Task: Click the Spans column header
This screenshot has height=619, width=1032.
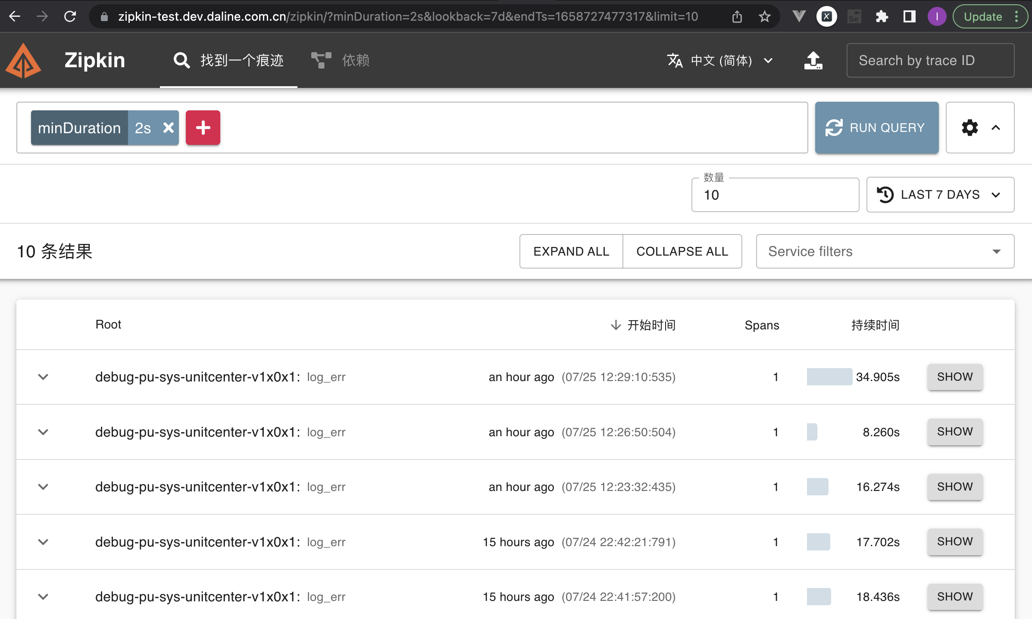Action: pos(762,325)
